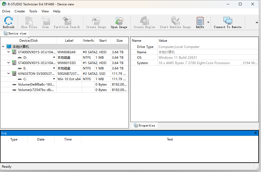Select the Volume{c72547bc-db... row
The width and height of the screenshot is (261, 172).
(x=64, y=90)
